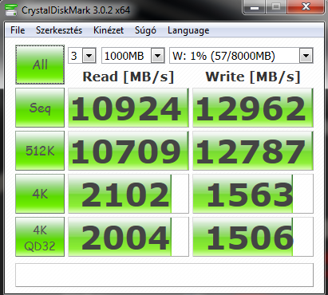Click the CrystalDiskMark title bar icon
Viewport: 328px width, 295px height.
[11, 10]
